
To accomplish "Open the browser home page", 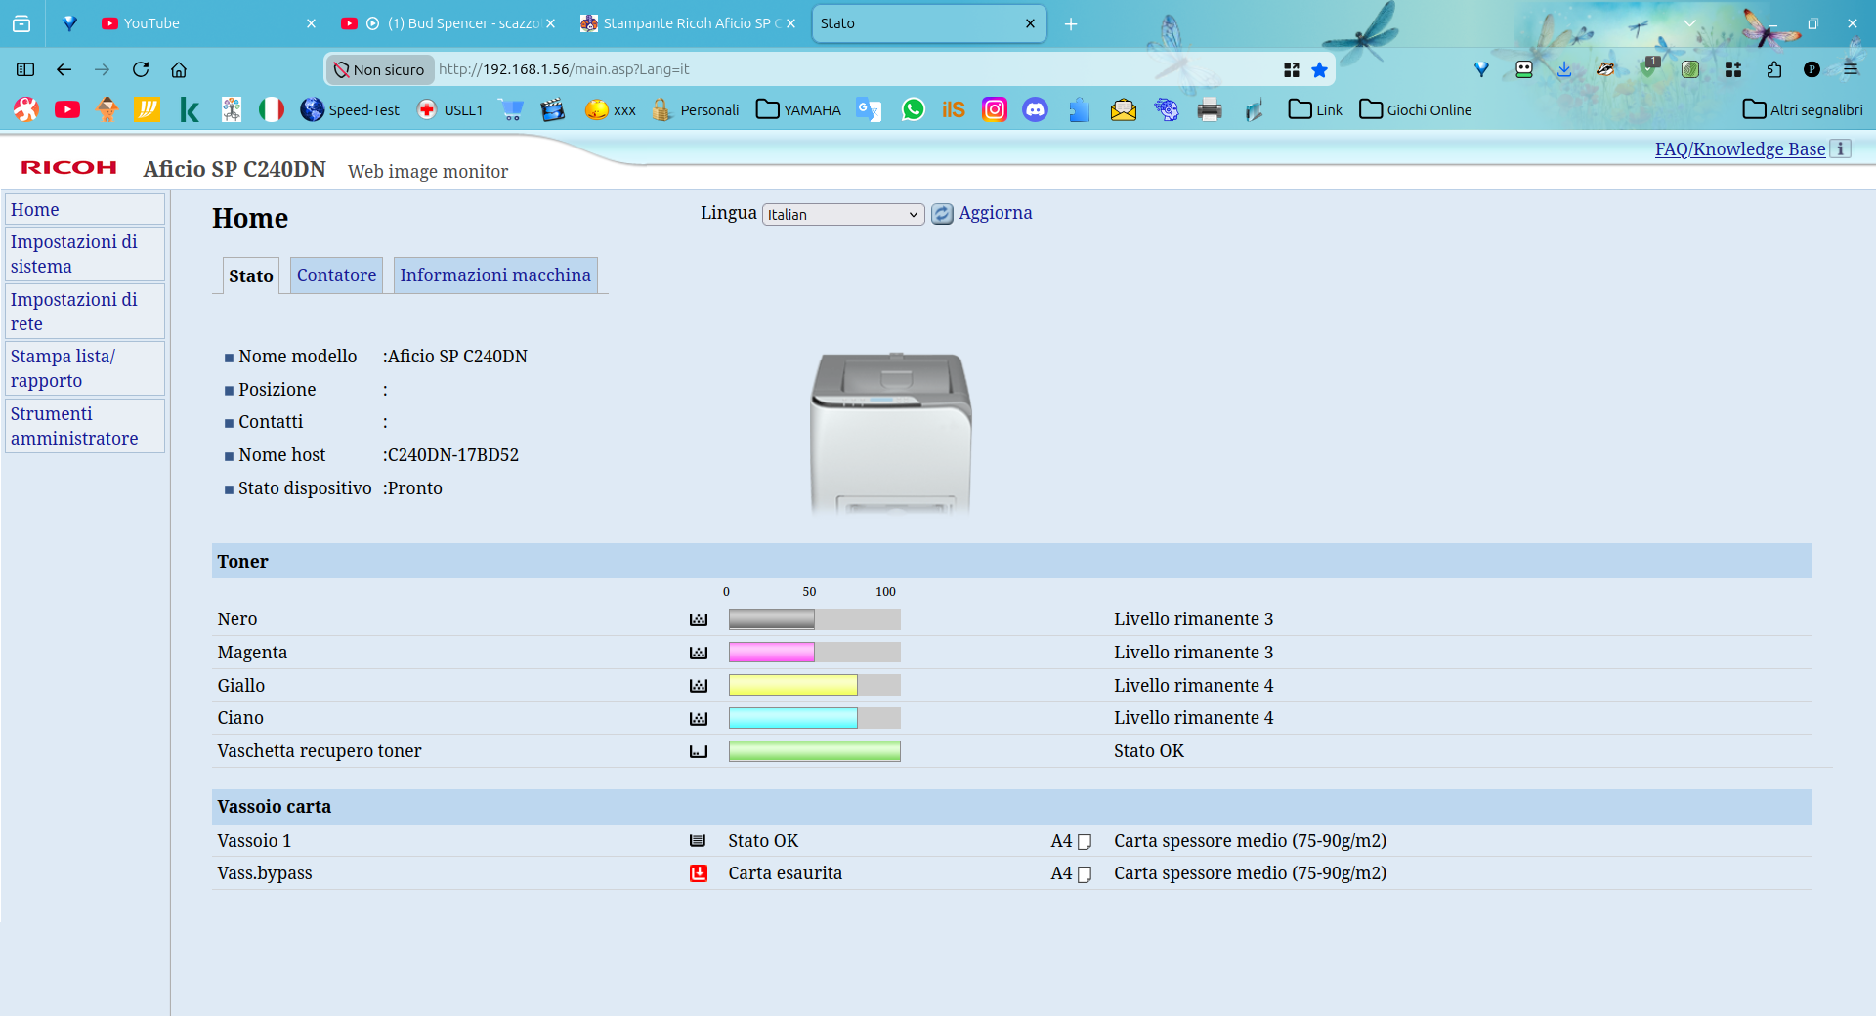I will click(179, 69).
